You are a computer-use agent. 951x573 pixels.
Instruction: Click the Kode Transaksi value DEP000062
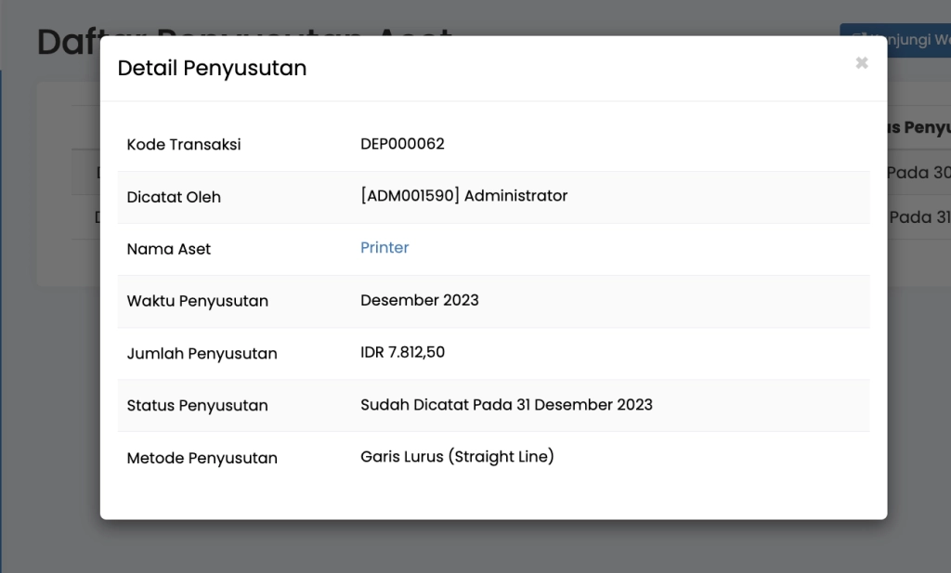pyautogui.click(x=403, y=144)
